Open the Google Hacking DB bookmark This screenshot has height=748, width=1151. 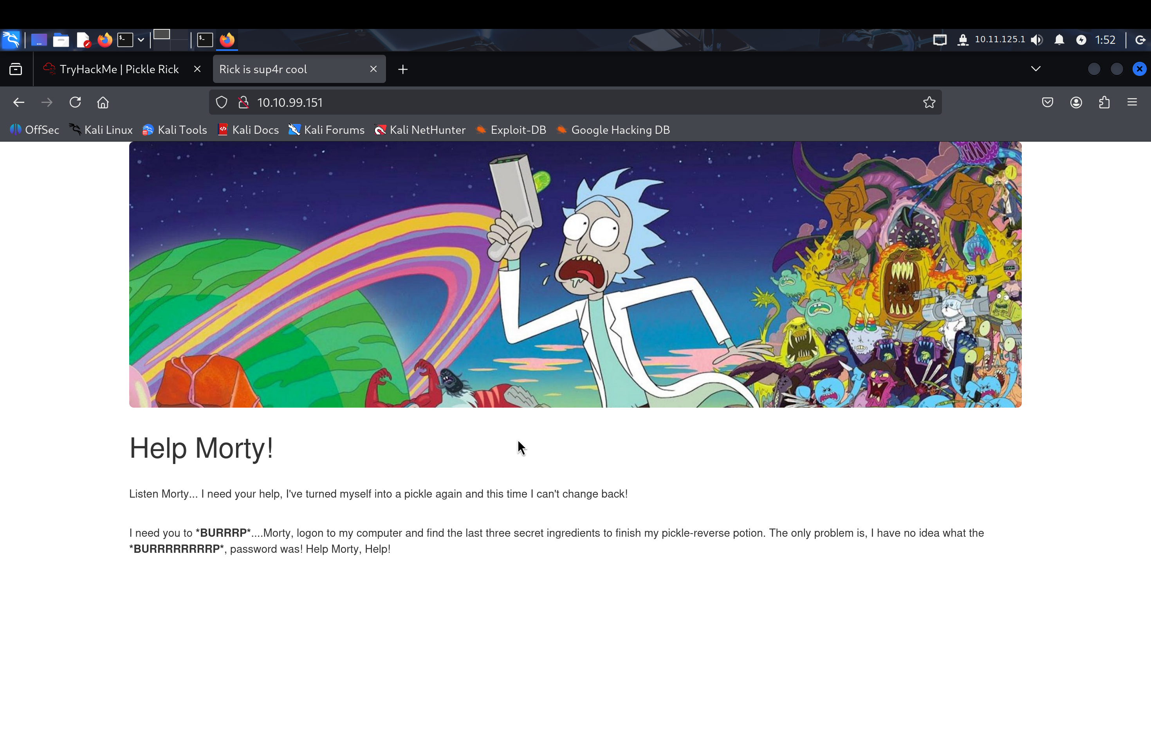(x=613, y=130)
